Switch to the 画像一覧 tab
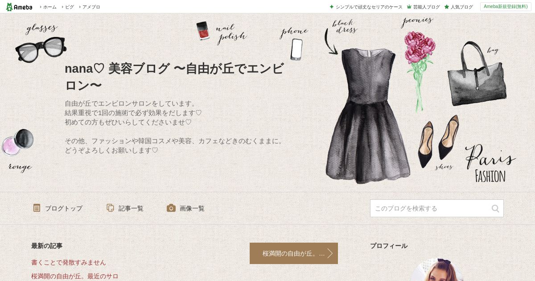 [x=192, y=208]
